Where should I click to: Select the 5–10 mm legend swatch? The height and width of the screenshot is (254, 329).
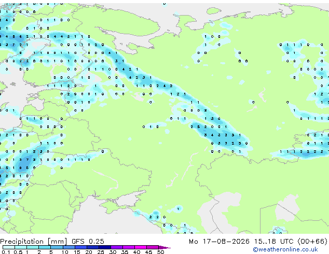tap(57, 247)
